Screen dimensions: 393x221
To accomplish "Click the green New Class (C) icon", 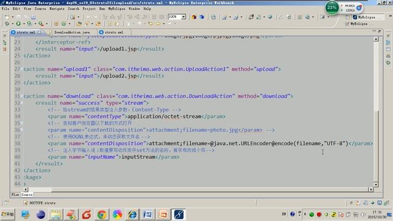I will 64,23.
